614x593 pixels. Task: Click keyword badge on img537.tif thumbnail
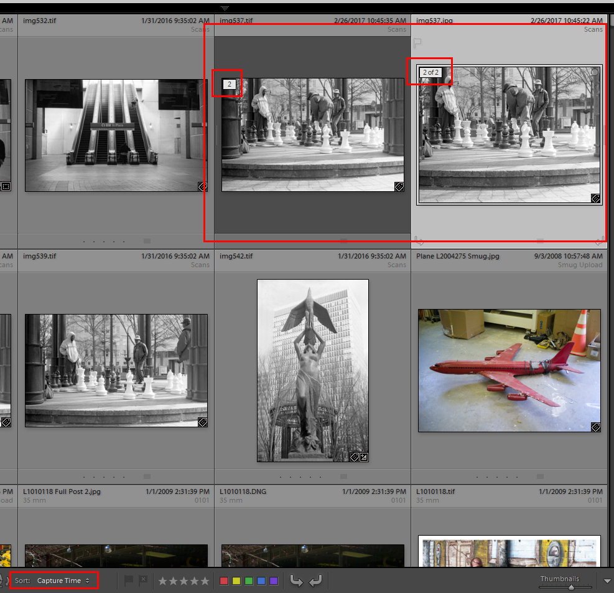pyautogui.click(x=399, y=187)
